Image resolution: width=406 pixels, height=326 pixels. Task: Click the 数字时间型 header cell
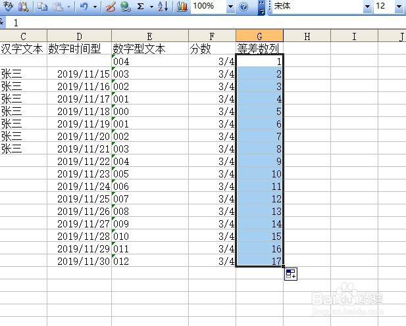click(79, 49)
